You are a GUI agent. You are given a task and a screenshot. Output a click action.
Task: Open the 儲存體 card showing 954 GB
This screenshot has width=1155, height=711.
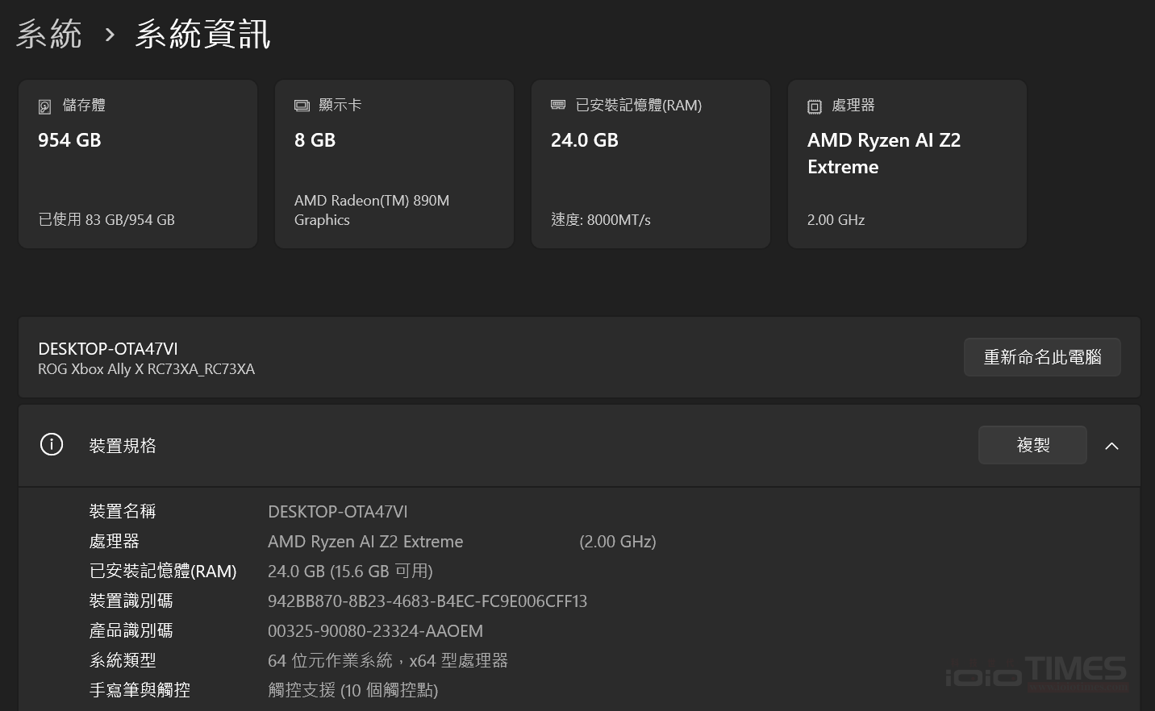(138, 164)
